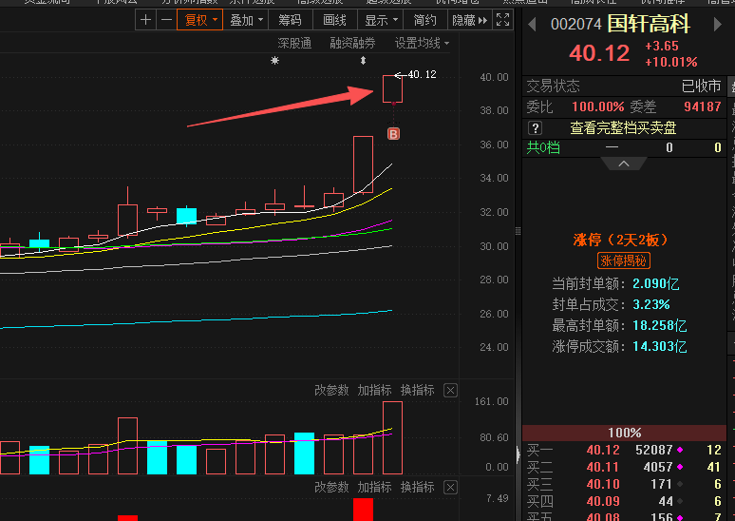Click the 融资融券 label
735x521 pixels.
(x=352, y=43)
